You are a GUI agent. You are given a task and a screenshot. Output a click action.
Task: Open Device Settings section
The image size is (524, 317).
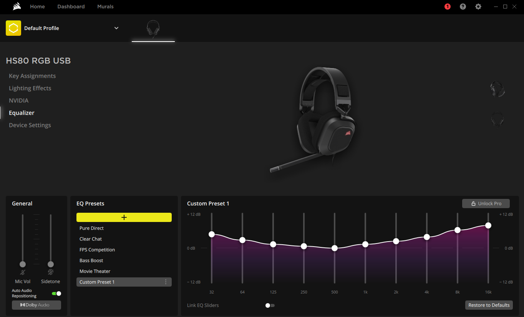click(30, 125)
